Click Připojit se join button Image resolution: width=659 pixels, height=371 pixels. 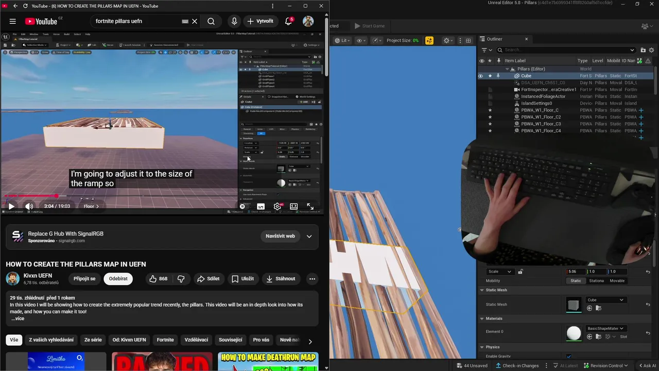[x=84, y=279]
